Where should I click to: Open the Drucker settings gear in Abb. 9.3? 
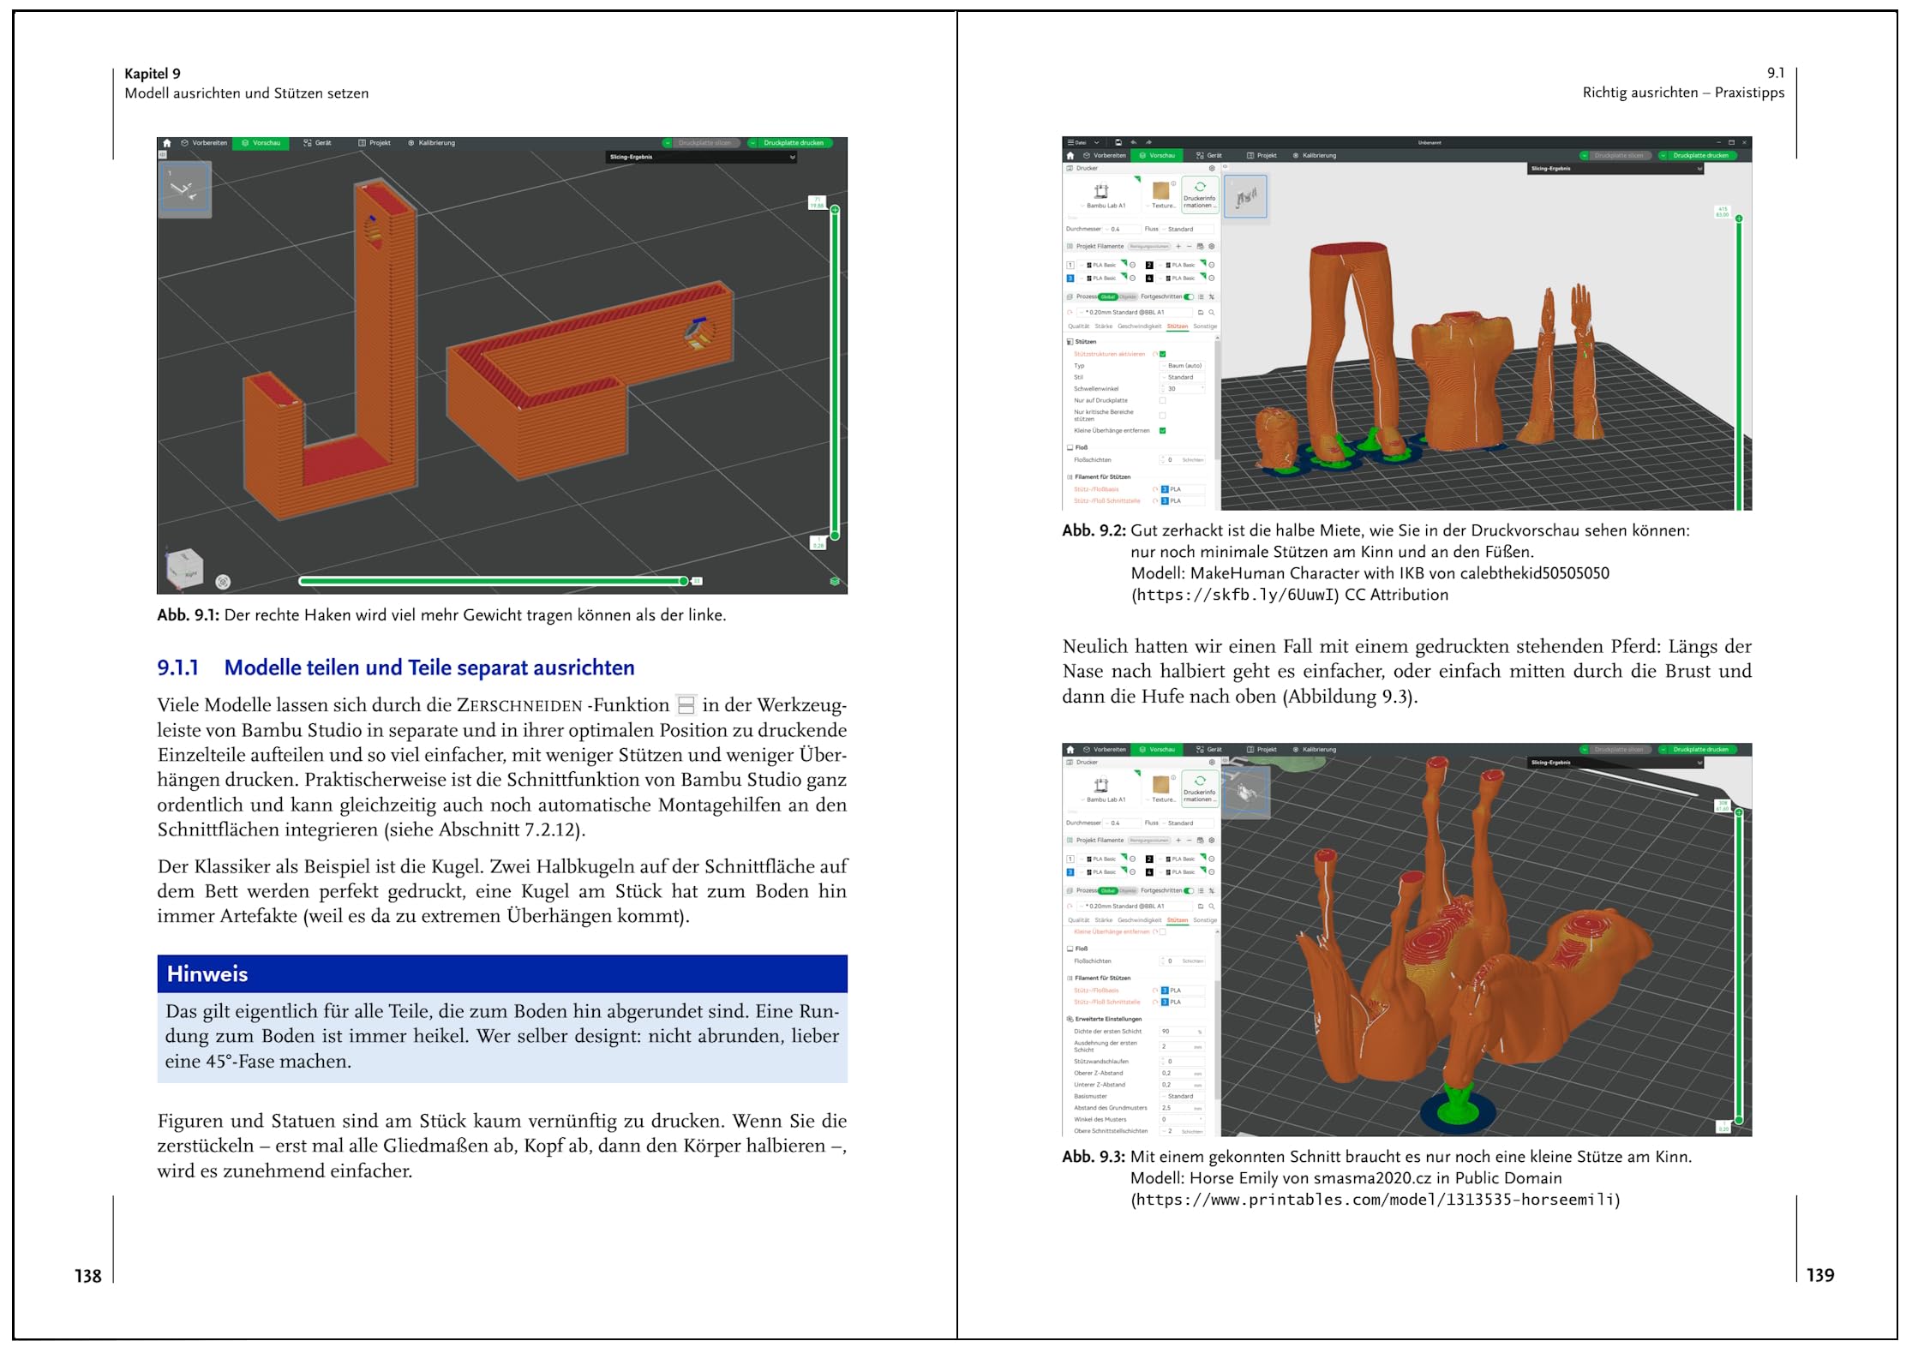pyautogui.click(x=1212, y=762)
